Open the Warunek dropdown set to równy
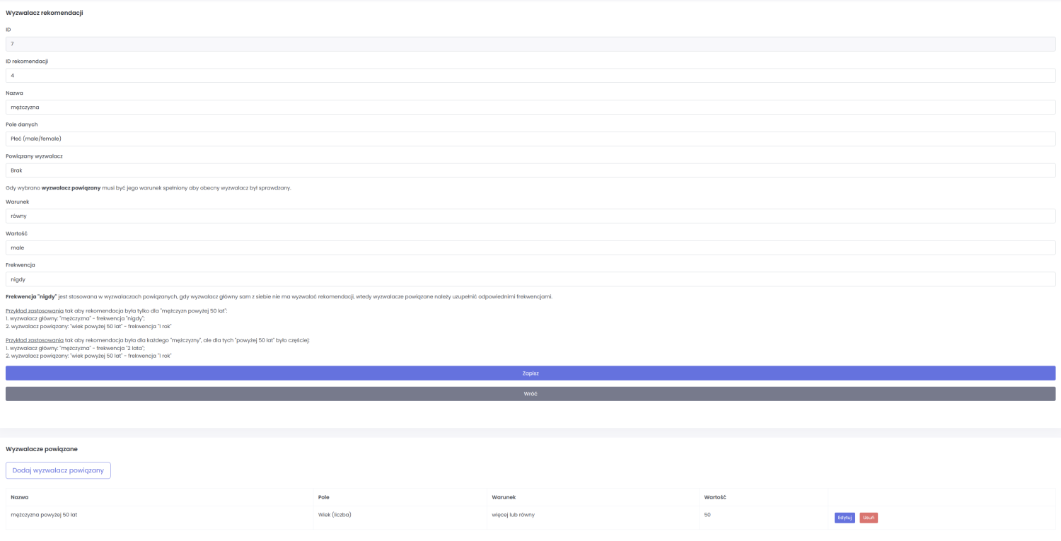 click(530, 216)
